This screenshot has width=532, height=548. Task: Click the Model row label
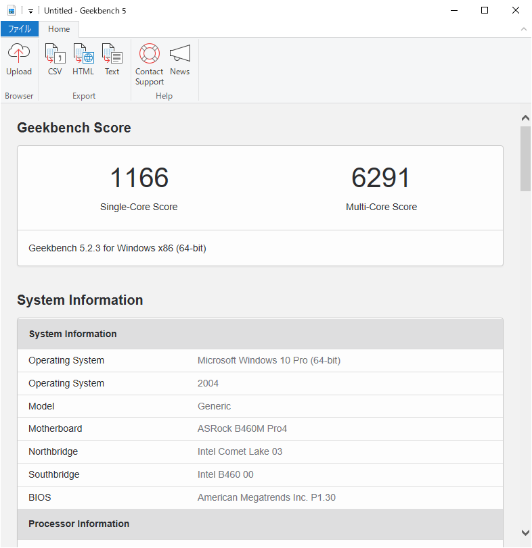(41, 406)
